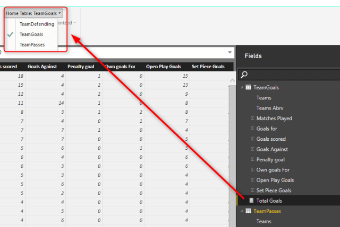Image resolution: width=340 pixels, height=227 pixels.
Task: Click the scroll-up arrow of the grid
Action: 232,80
